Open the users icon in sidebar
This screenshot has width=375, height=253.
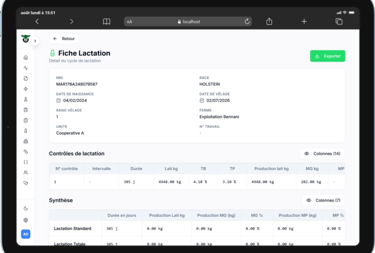26,173
